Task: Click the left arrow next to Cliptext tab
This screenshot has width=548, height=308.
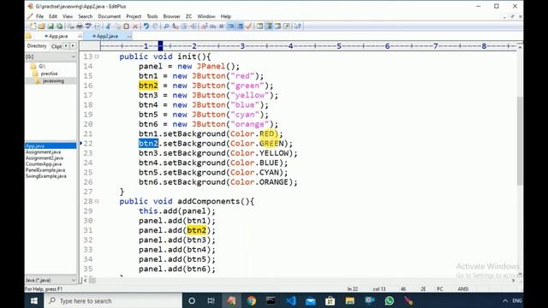Action: pyautogui.click(x=66, y=46)
